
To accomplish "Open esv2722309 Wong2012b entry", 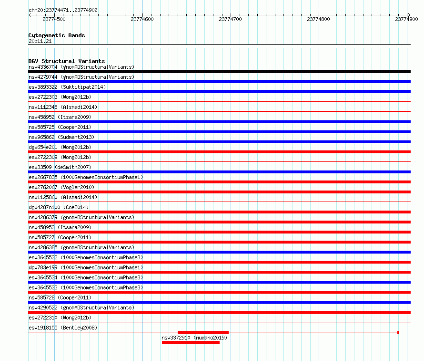I will coord(60,157).
